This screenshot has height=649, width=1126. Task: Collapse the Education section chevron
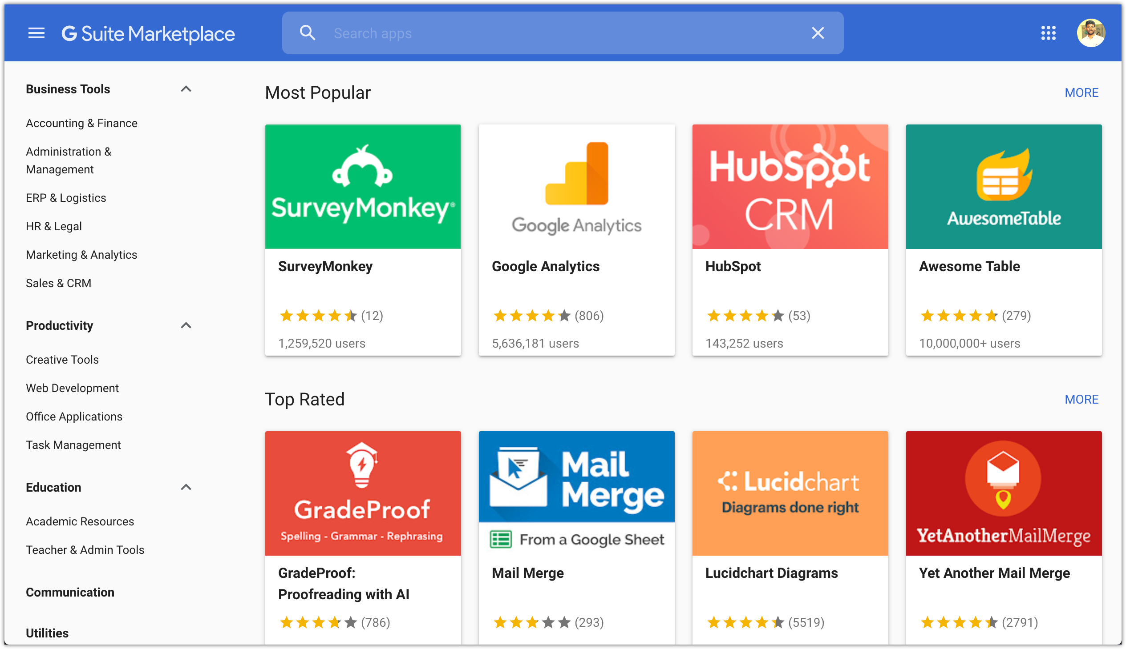tap(186, 487)
